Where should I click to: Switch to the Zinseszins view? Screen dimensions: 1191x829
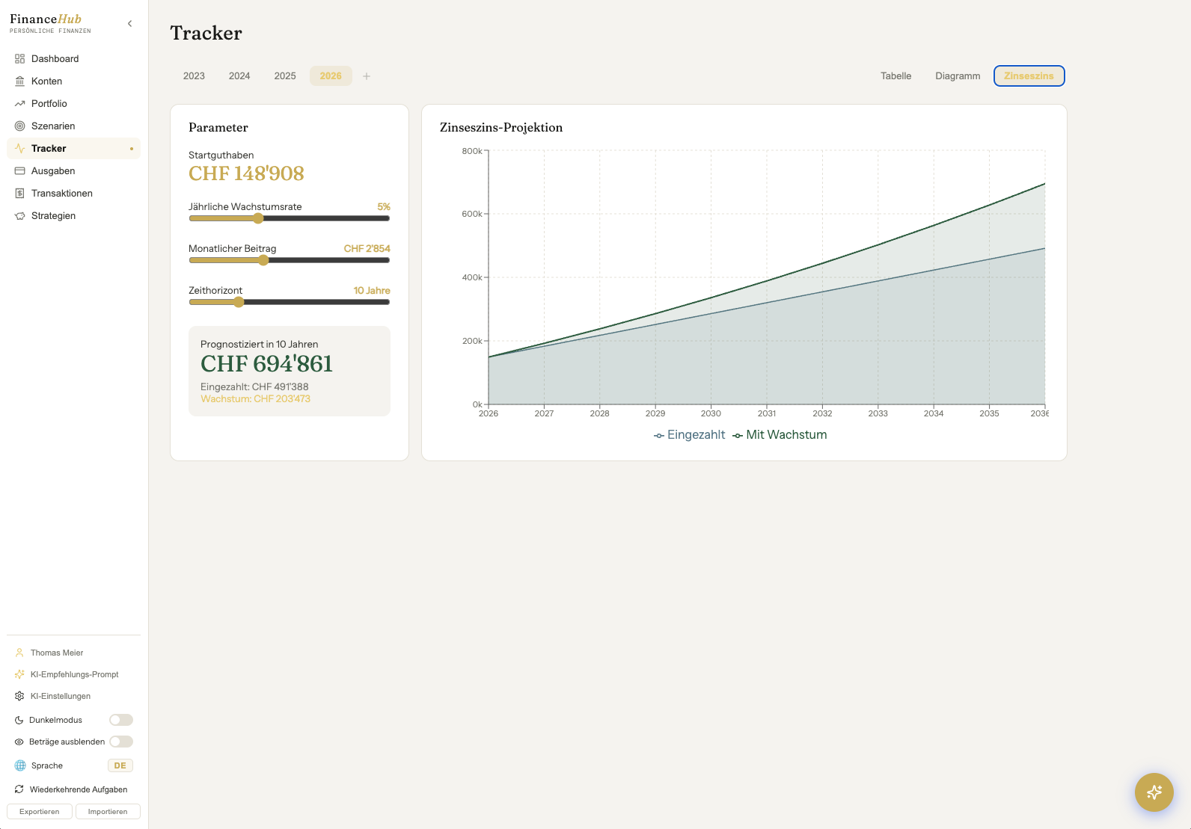[x=1029, y=76]
